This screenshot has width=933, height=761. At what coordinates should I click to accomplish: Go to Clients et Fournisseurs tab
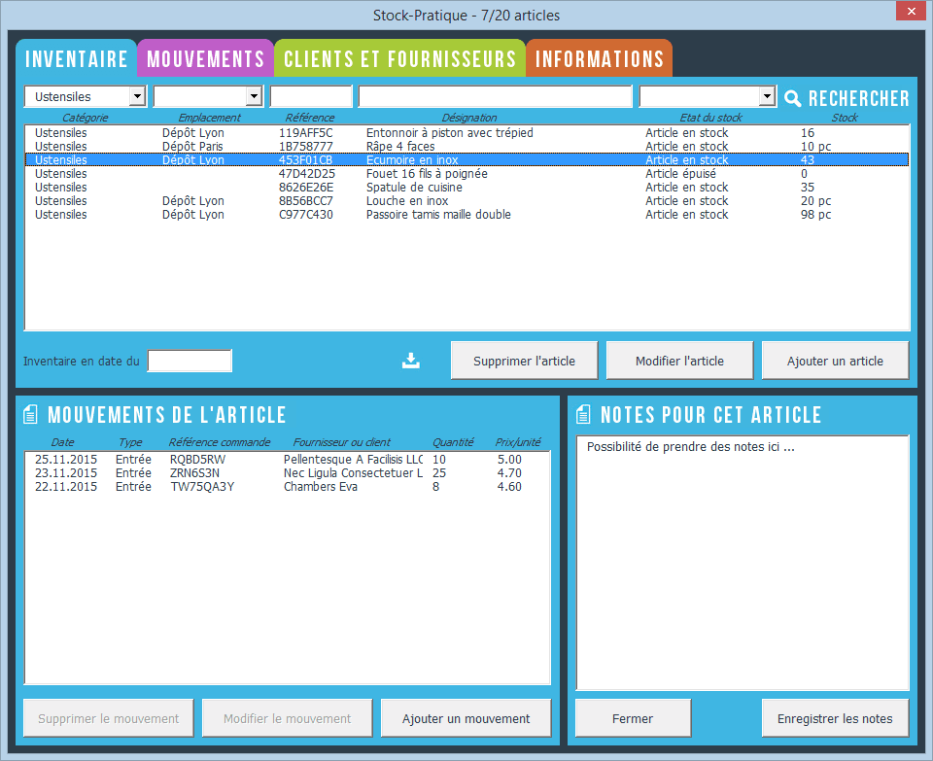point(399,58)
